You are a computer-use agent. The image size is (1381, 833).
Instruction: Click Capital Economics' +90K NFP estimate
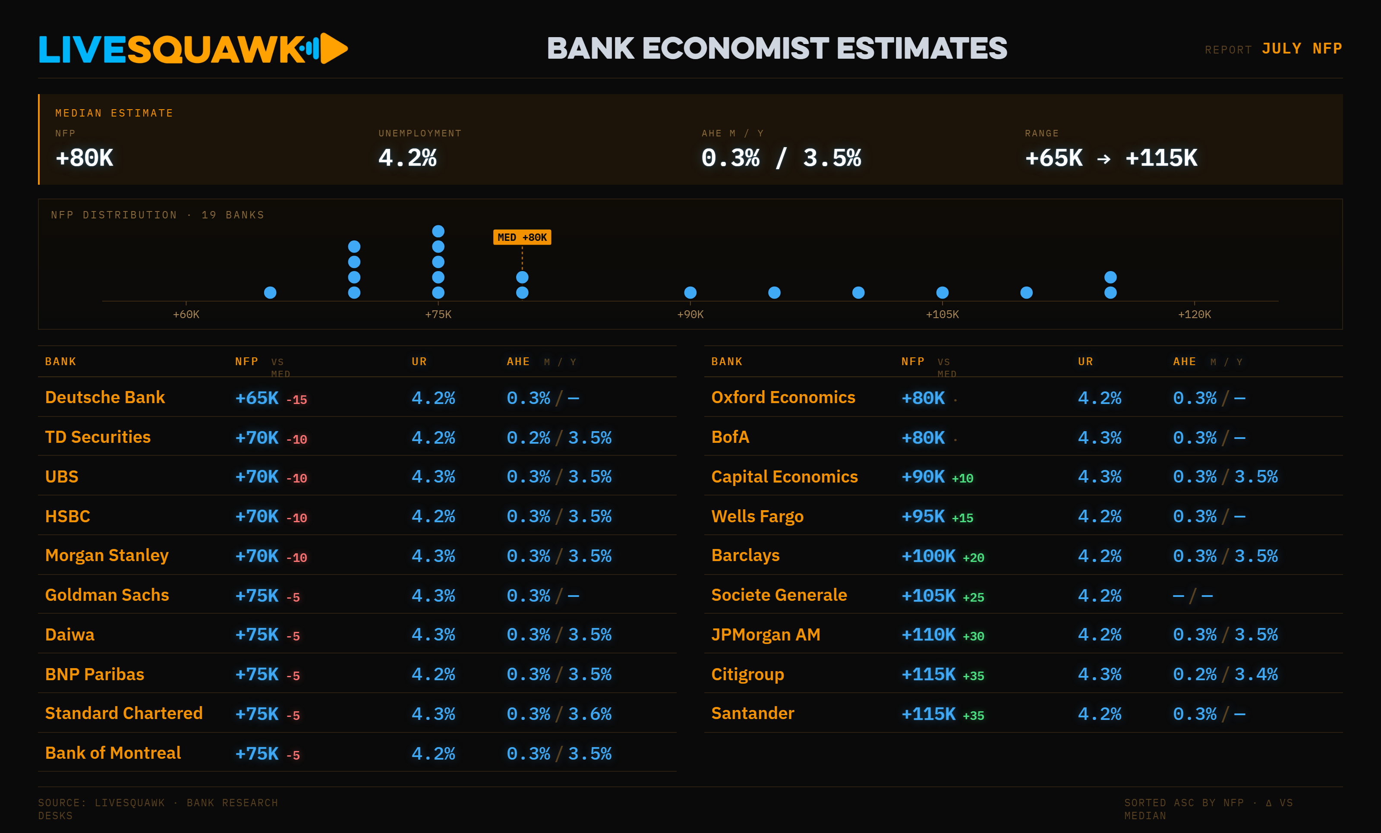point(923,477)
